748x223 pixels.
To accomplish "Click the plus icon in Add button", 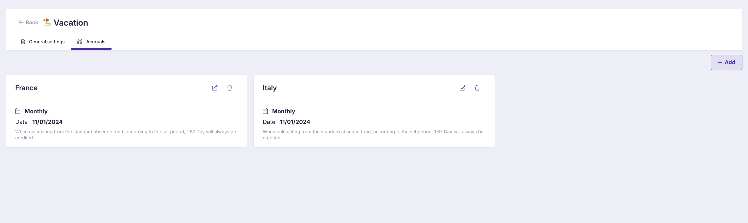I will [720, 62].
